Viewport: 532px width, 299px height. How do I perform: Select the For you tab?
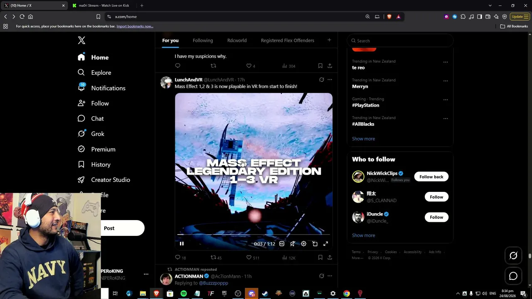point(170,41)
